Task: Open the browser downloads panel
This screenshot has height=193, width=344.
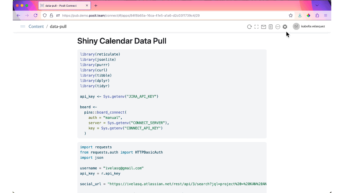Action: coord(300,15)
